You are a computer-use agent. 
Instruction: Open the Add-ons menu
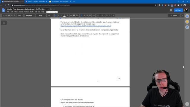(x=37, y=12)
